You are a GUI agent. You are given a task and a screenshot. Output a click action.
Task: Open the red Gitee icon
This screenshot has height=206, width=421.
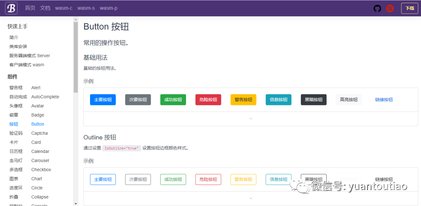(x=390, y=8)
